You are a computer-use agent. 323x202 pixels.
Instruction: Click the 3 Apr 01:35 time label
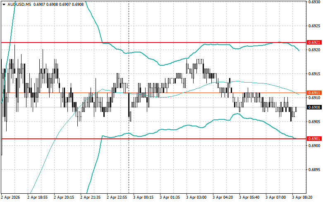click(x=170, y=197)
